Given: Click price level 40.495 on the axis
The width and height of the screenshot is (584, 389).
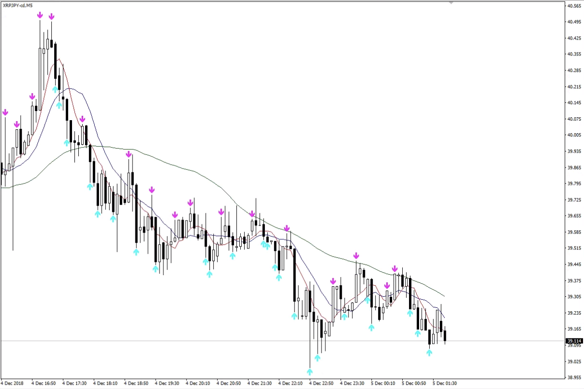Looking at the screenshot, I should point(574,22).
